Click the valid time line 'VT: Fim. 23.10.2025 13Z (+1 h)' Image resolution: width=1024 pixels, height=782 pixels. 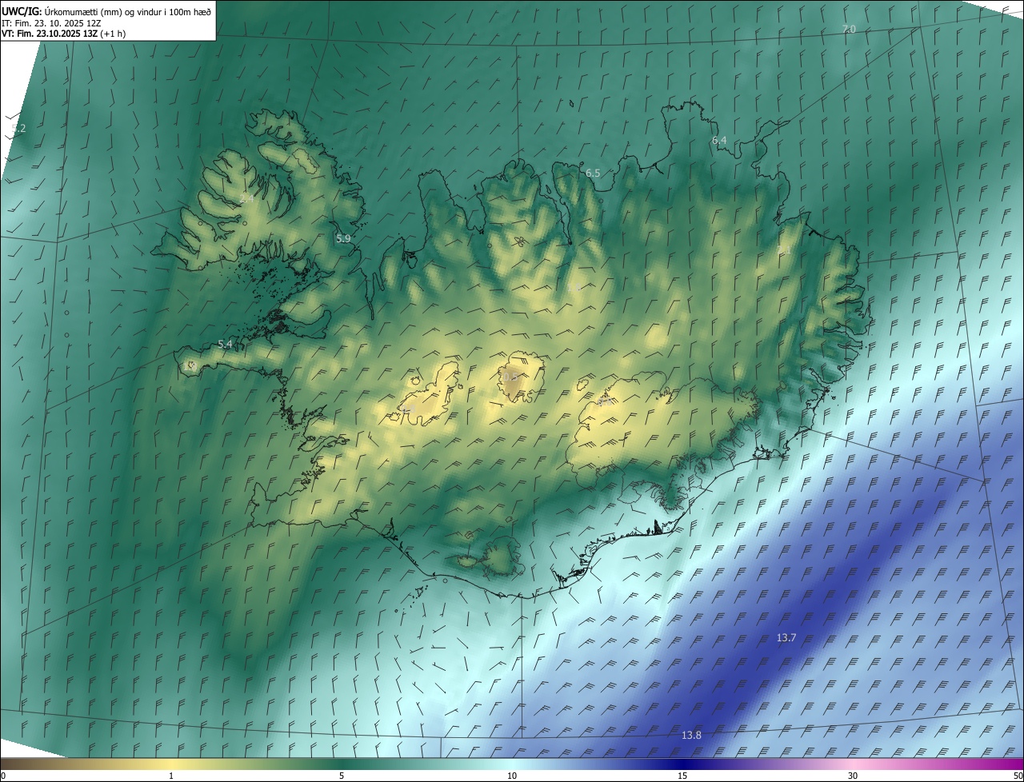(x=64, y=34)
